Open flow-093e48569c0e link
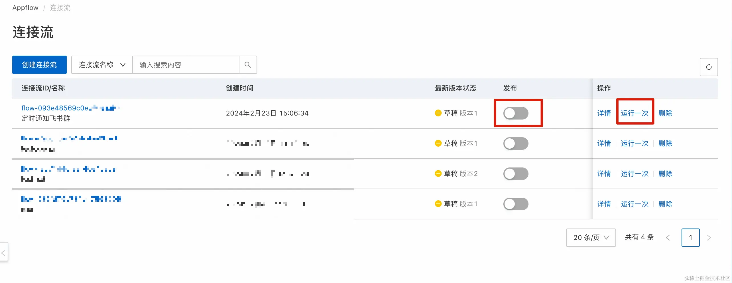This screenshot has width=732, height=283. (70, 108)
